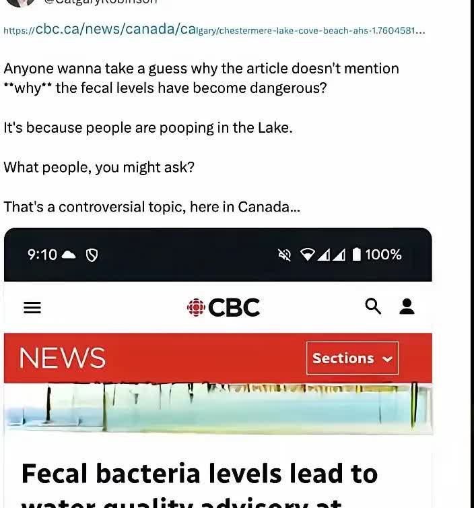Click the CBC gem logo
This screenshot has width=474, height=508.
(196, 307)
